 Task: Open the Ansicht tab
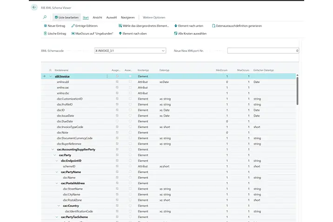click(98, 17)
